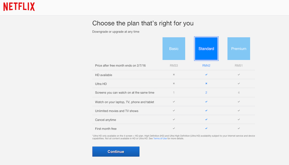Click the Standard First month free checkmark
Viewport: 289px width, 165px height.
(206, 128)
